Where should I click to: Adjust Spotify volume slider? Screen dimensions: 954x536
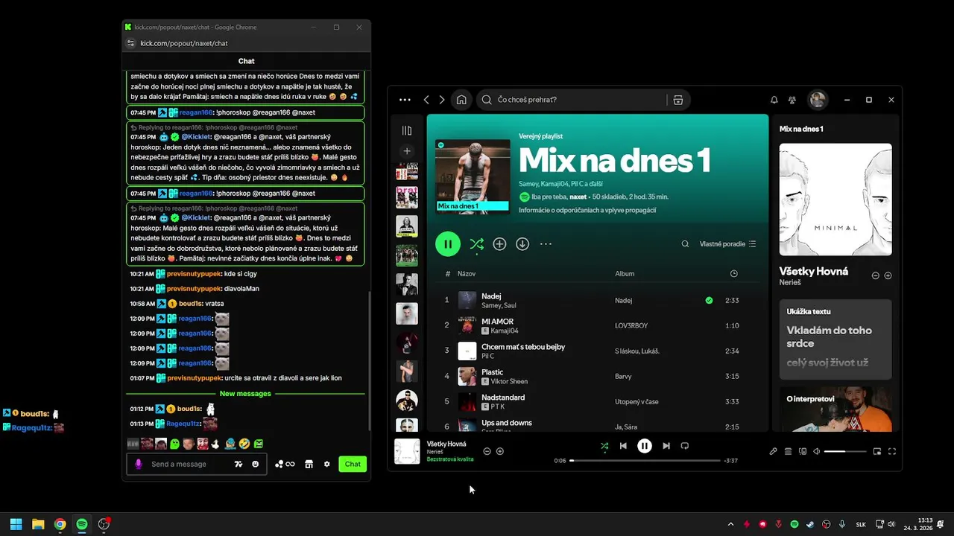pos(845,451)
